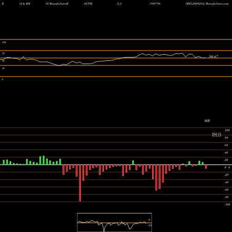Click the 'SI & MR' header text
The width and height of the screenshot is (232, 232).
click(x=25, y=4)
